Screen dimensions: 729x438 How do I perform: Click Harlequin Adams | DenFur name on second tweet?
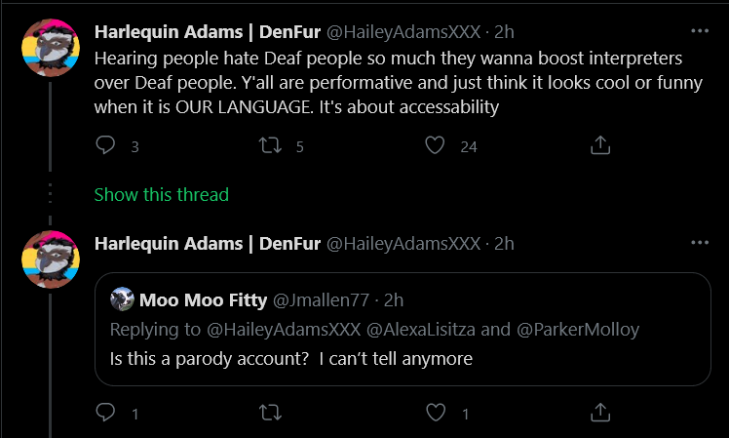click(x=208, y=244)
